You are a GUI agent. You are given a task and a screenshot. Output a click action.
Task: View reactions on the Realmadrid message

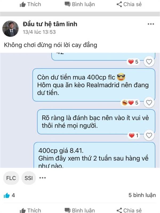[x=130, y=103]
